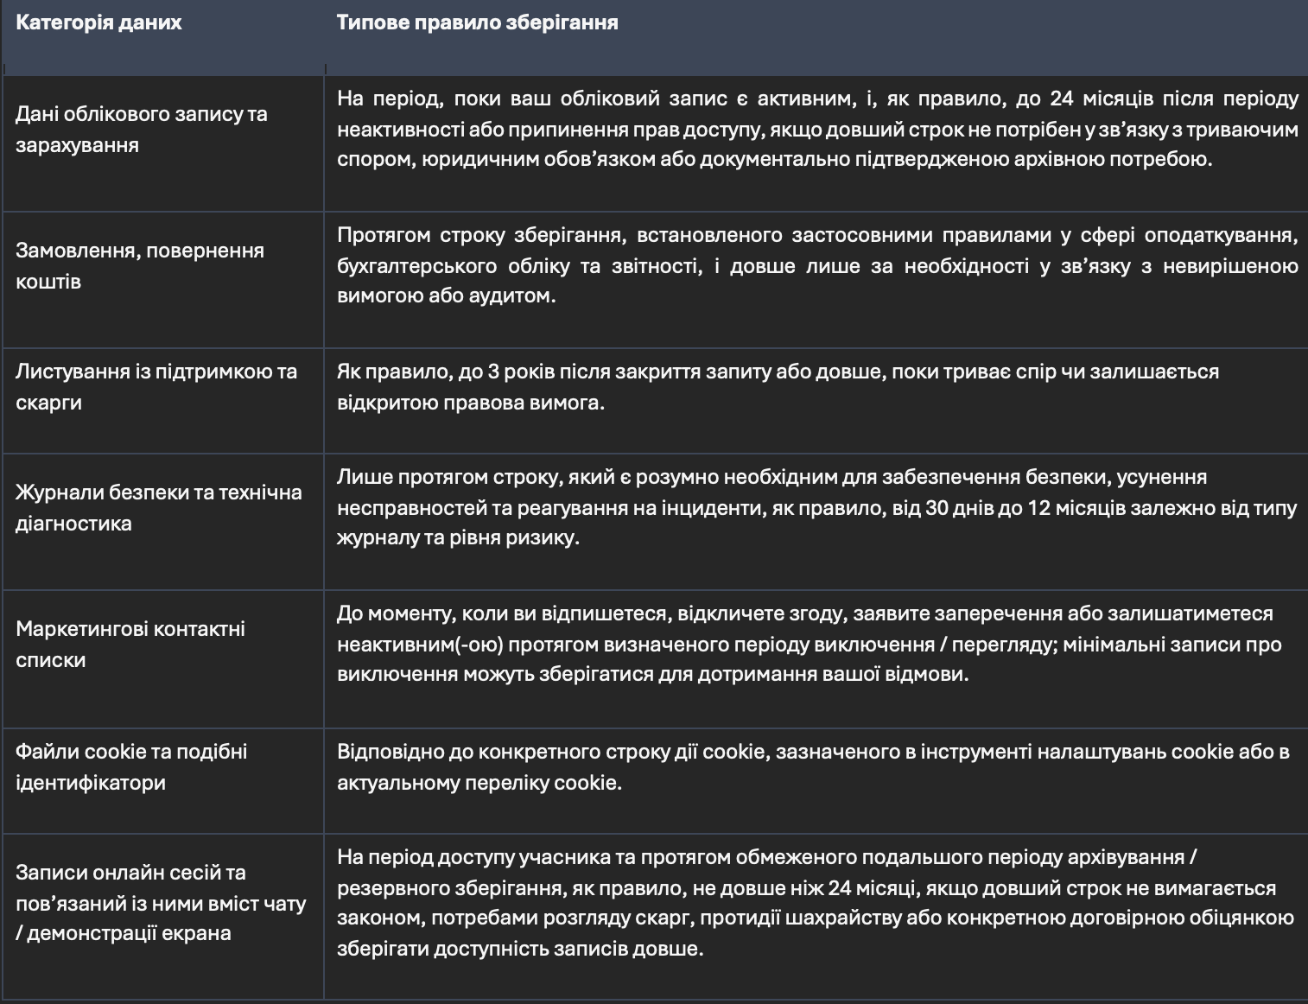Click the rule text mentioning 24 місяців після періоду неактивності
The width and height of the screenshot is (1308, 1004).
coord(817,129)
